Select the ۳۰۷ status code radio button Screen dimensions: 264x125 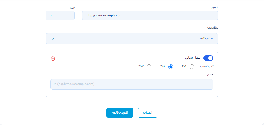(149, 67)
